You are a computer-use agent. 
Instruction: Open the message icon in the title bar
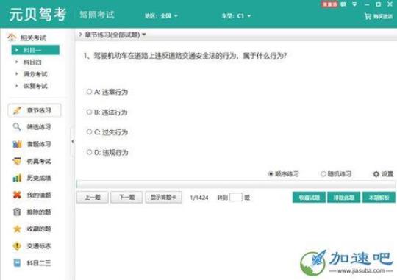[x=343, y=4]
